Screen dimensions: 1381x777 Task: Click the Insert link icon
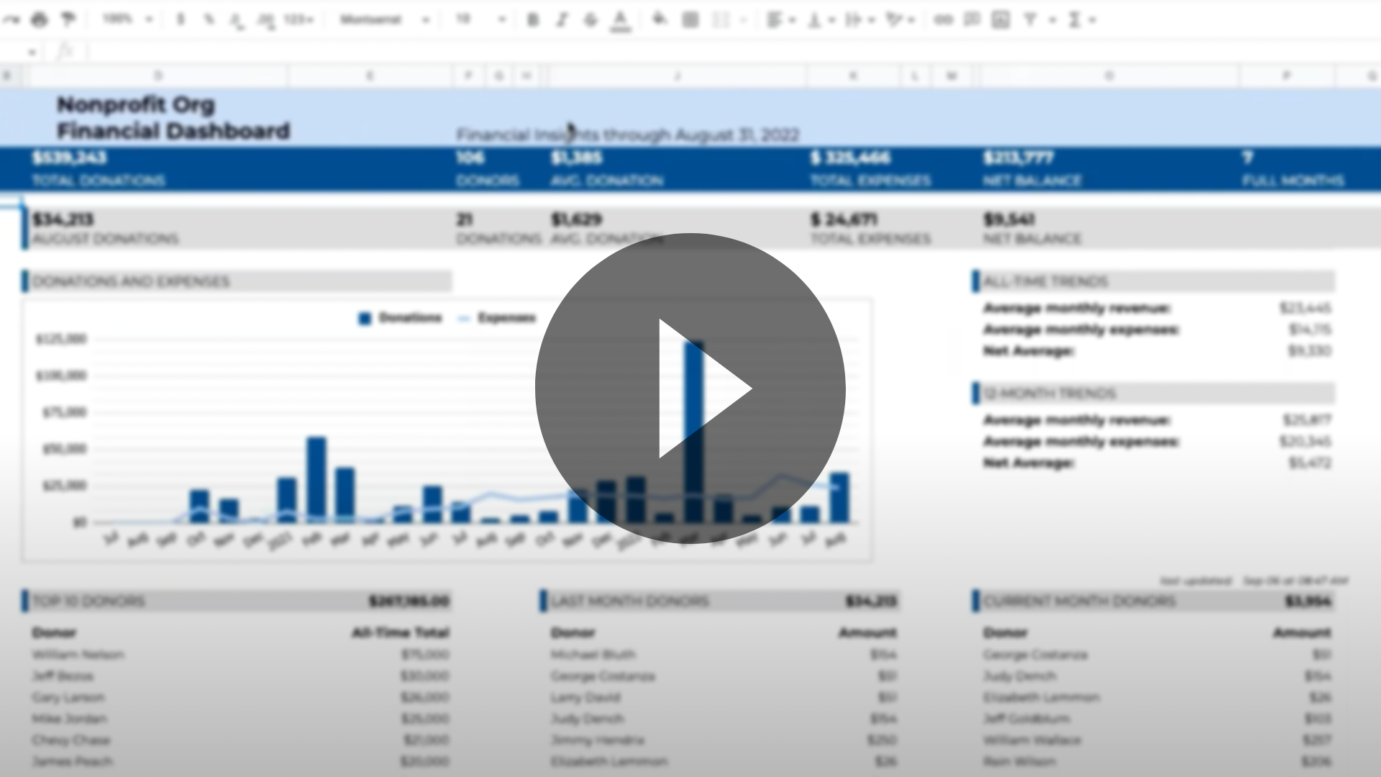[943, 20]
